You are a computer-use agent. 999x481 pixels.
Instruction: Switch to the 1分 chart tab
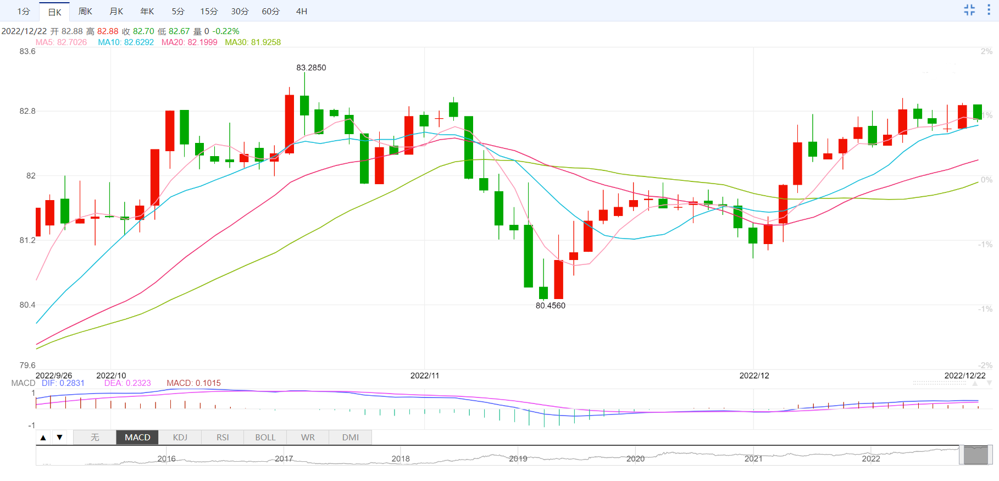pyautogui.click(x=23, y=11)
